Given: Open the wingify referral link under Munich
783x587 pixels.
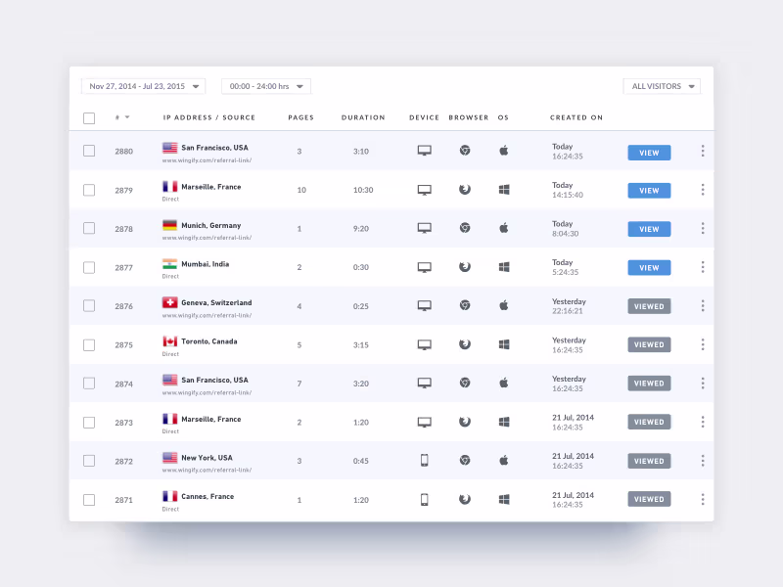Looking at the screenshot, I should click(x=207, y=238).
